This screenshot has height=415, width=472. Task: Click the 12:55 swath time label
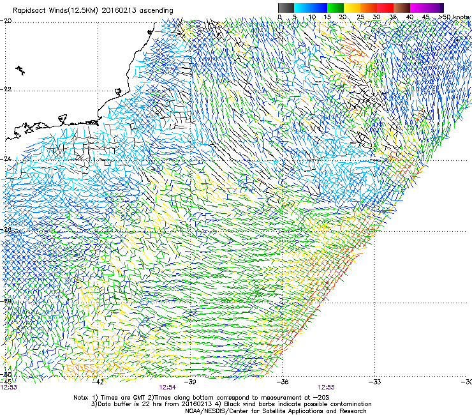pos(327,388)
